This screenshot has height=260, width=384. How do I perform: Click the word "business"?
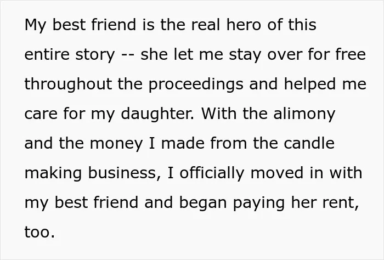(x=122, y=173)
